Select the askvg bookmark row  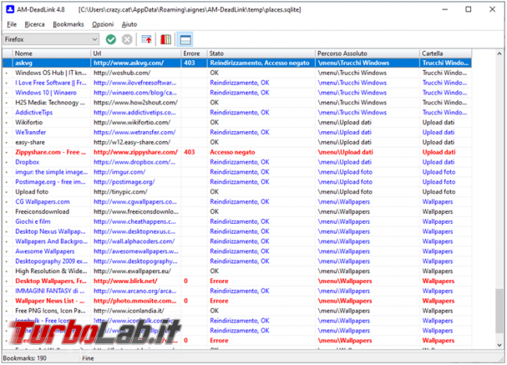click(x=237, y=63)
